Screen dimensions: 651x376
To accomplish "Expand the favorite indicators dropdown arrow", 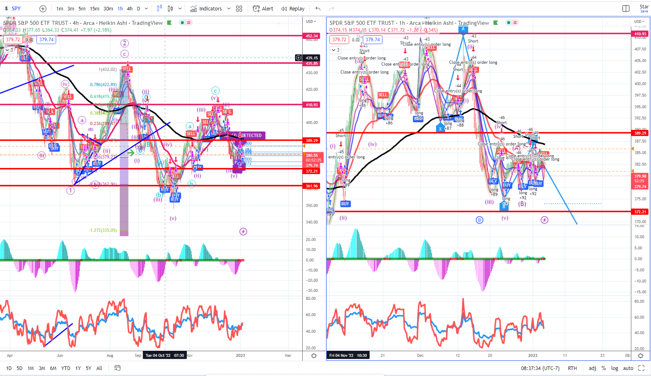I will coord(229,8).
